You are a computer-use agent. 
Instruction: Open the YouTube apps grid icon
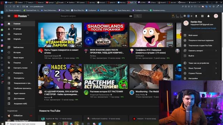(202, 16)
